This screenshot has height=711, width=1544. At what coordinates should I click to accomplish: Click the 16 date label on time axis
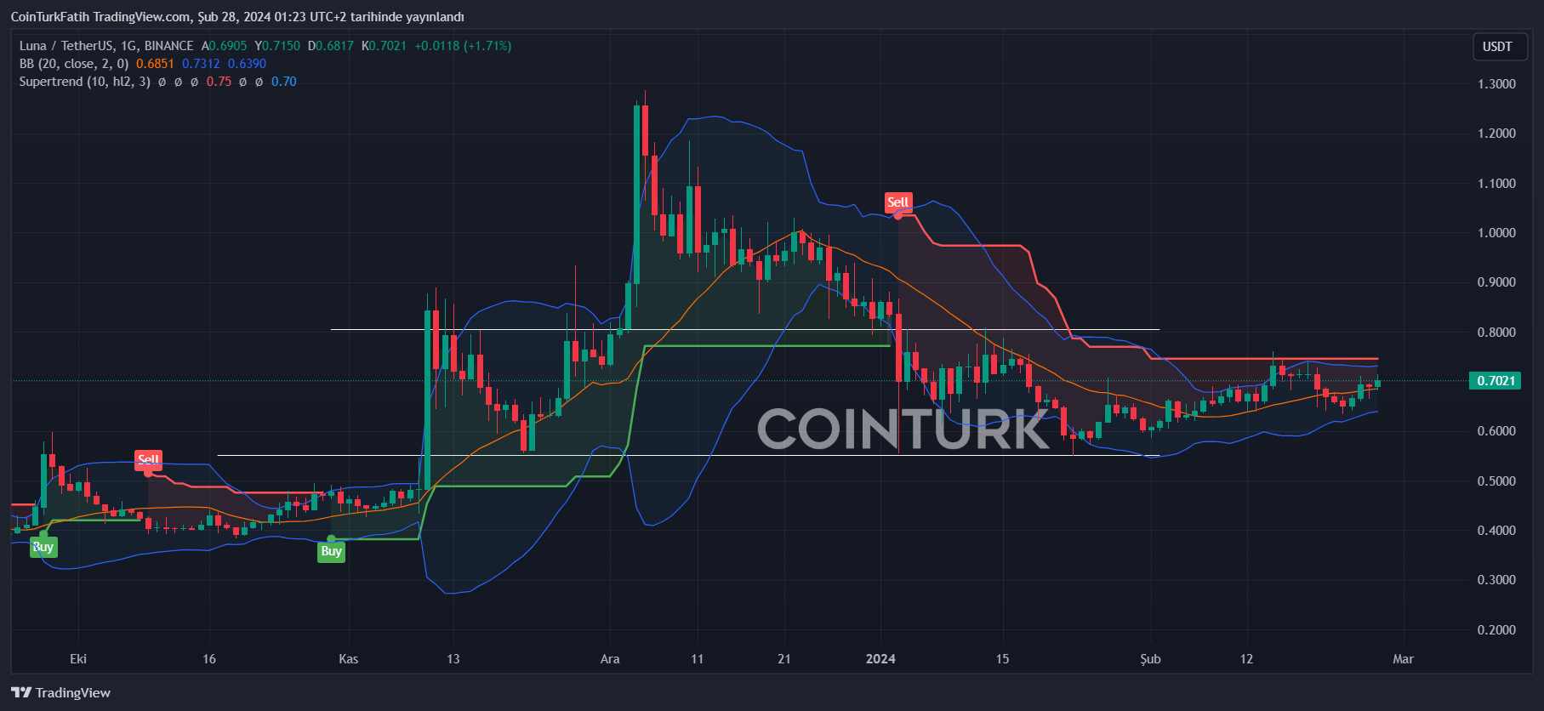tap(209, 659)
